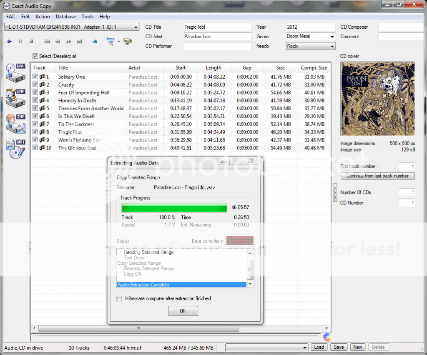Screen dimensions: 427x355
Task: Open the profile dropdown beside Load button
Action: point(266,348)
